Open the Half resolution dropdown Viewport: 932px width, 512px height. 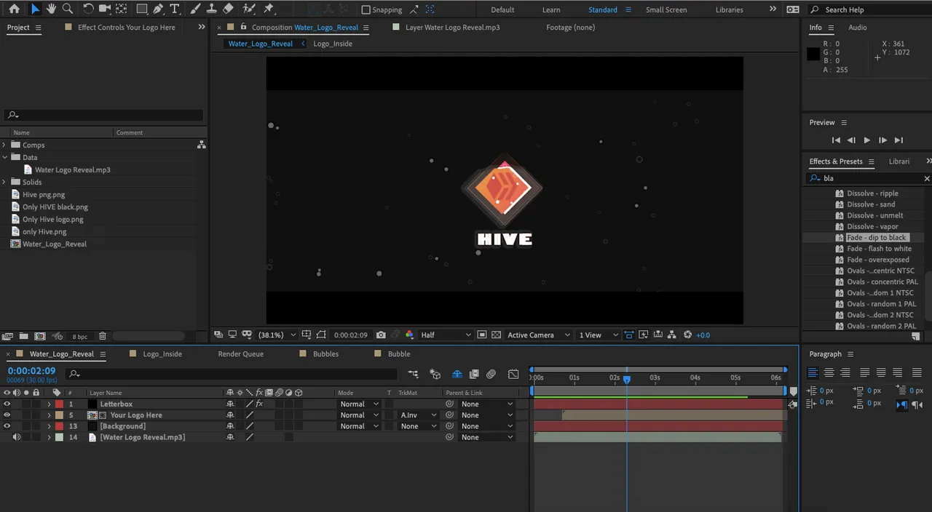pos(446,335)
